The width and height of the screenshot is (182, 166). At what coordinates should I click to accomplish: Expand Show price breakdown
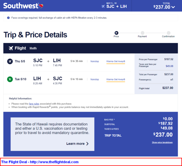(162, 142)
